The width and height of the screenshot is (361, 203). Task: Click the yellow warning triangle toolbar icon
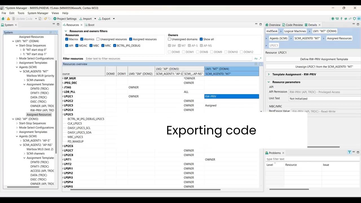(x=8, y=19)
